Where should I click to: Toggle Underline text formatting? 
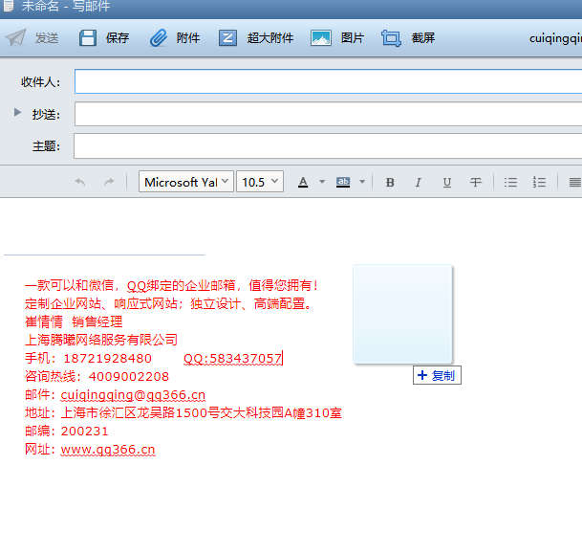tap(446, 182)
